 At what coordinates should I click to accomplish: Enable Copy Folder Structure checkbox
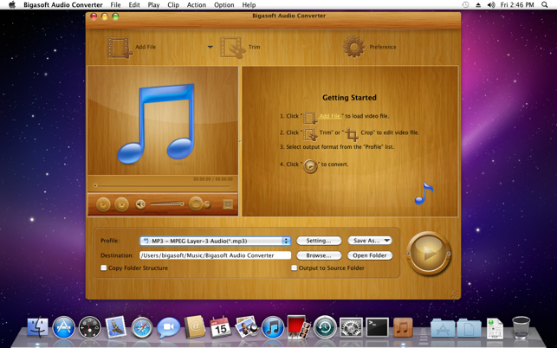pyautogui.click(x=104, y=267)
